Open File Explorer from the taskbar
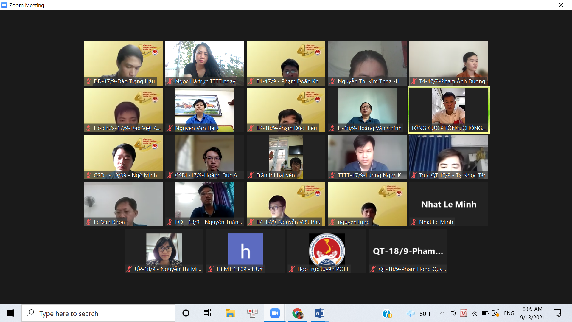Image resolution: width=572 pixels, height=322 pixels. (230, 313)
